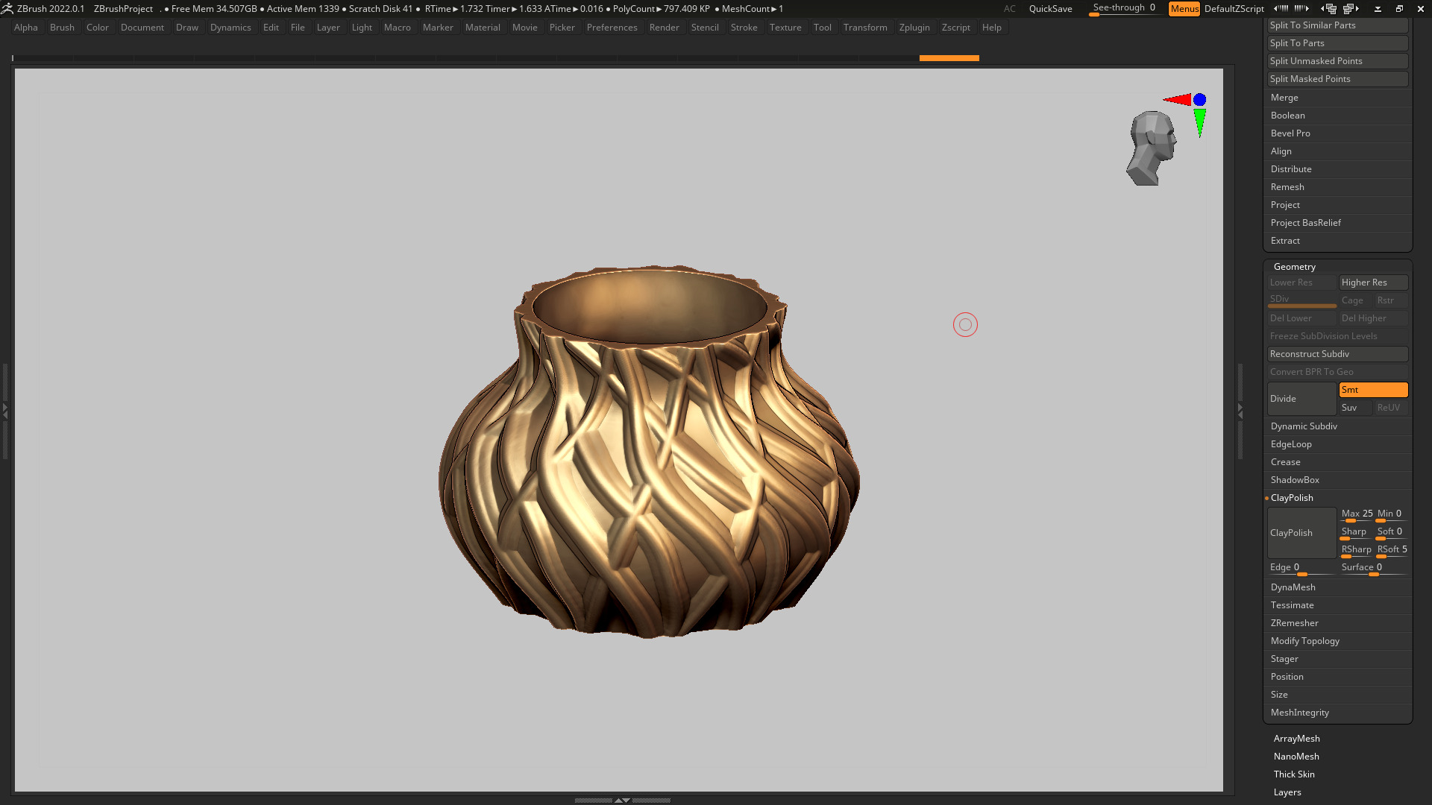Click the Split Masked Points button

tap(1337, 79)
